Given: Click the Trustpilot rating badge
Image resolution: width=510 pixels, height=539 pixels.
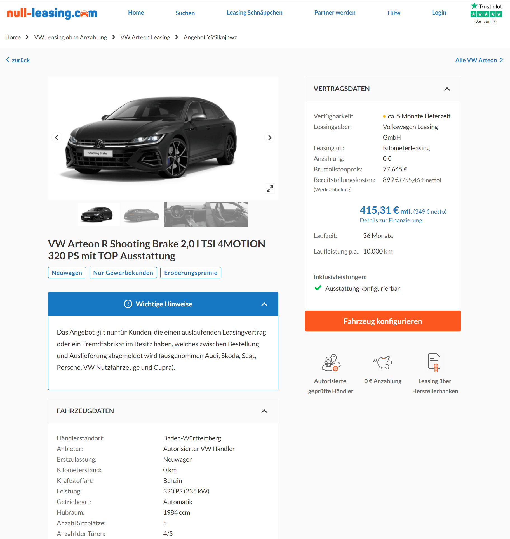Looking at the screenshot, I should click(486, 13).
